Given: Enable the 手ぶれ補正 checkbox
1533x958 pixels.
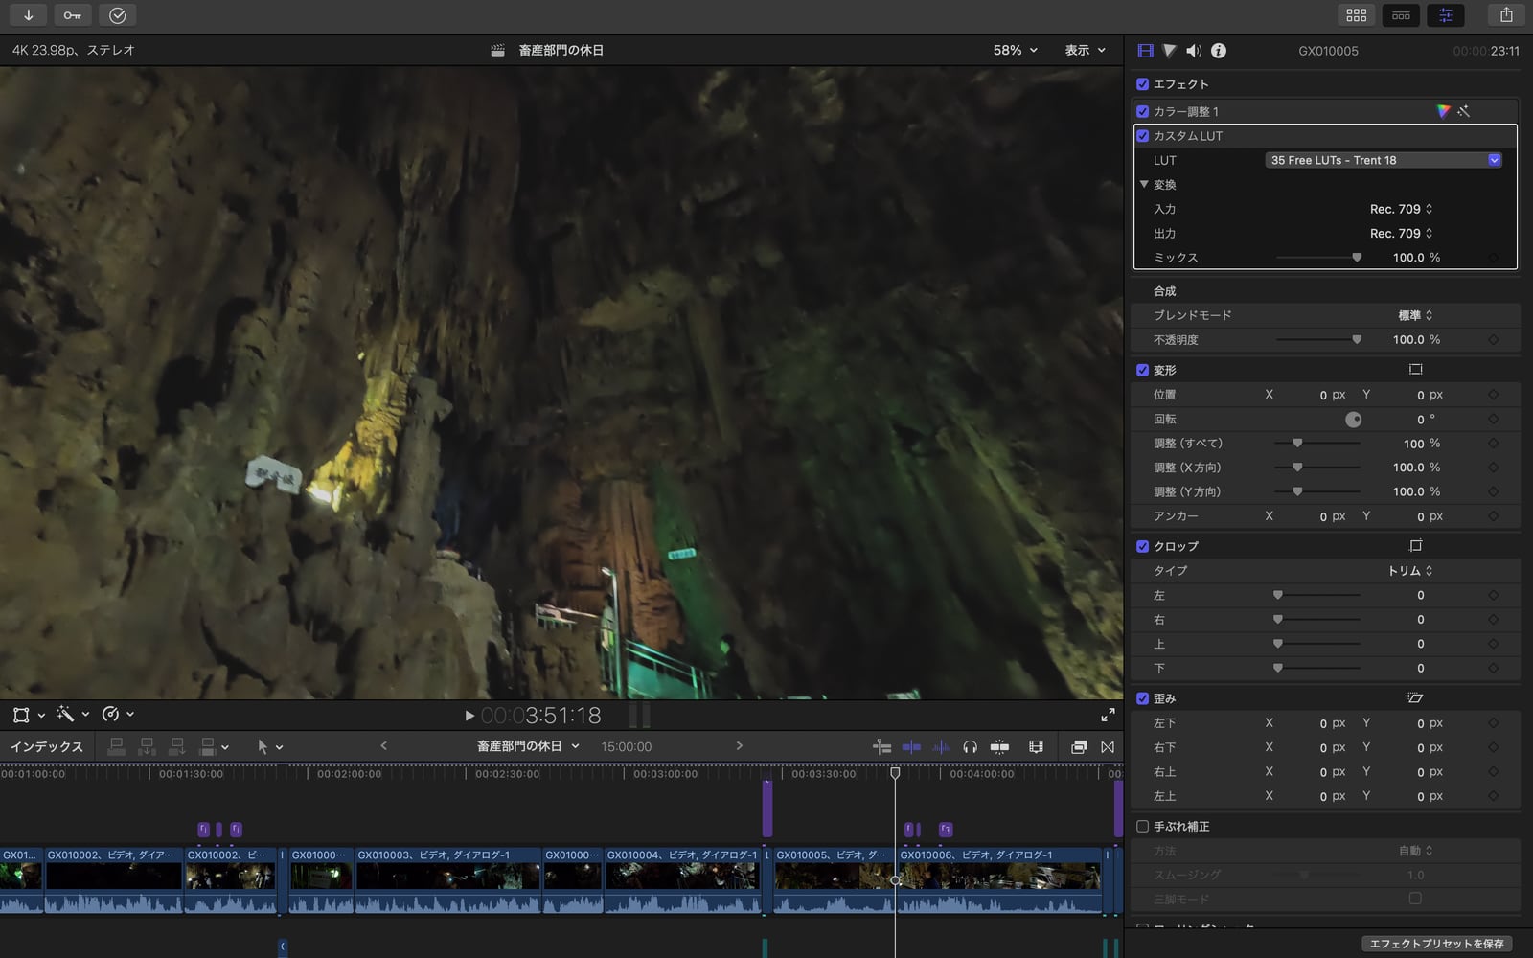Looking at the screenshot, I should click(x=1142, y=826).
